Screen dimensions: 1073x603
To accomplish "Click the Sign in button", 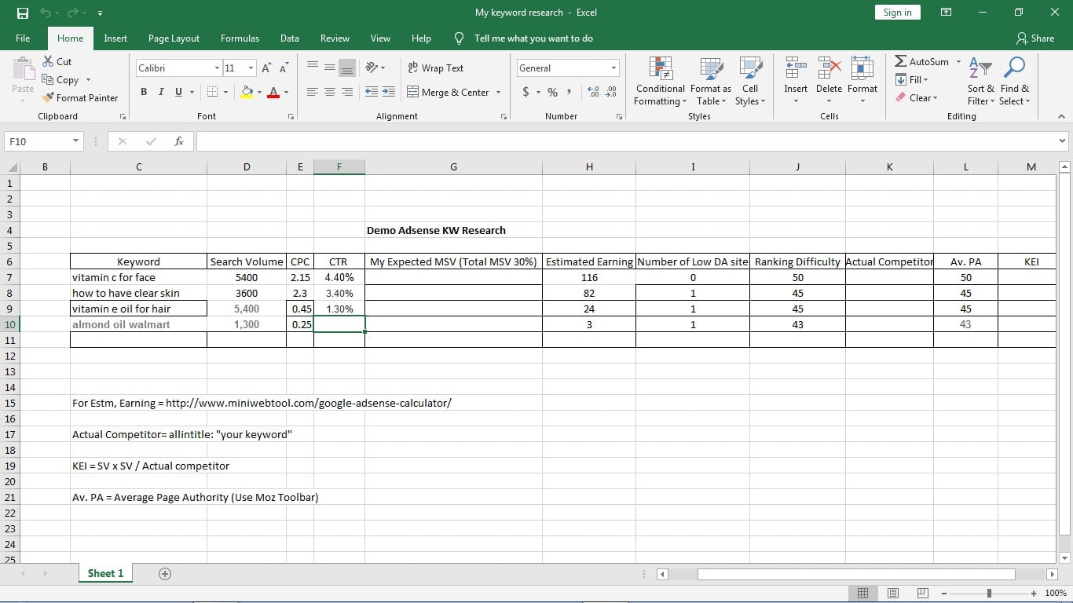I will pos(897,13).
